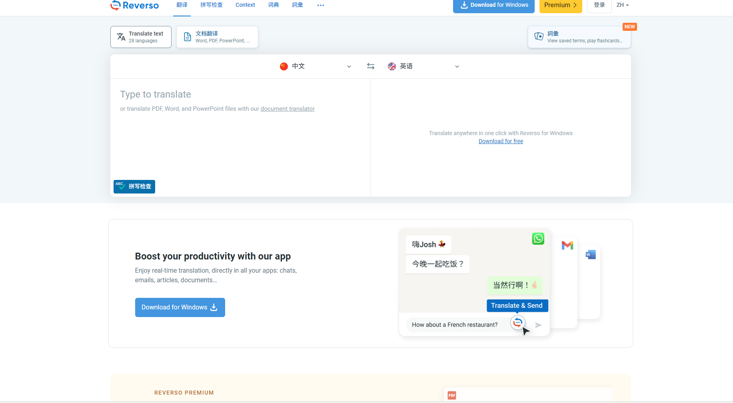Click the 今晚一起吃饭？ chat bubble
The height and width of the screenshot is (403, 733).
point(438,264)
